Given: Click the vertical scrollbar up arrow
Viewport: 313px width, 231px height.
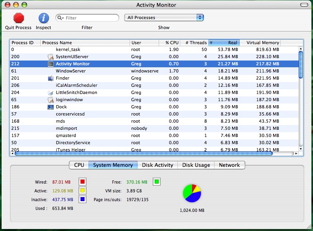Looking at the screenshot, I should coord(301,49).
